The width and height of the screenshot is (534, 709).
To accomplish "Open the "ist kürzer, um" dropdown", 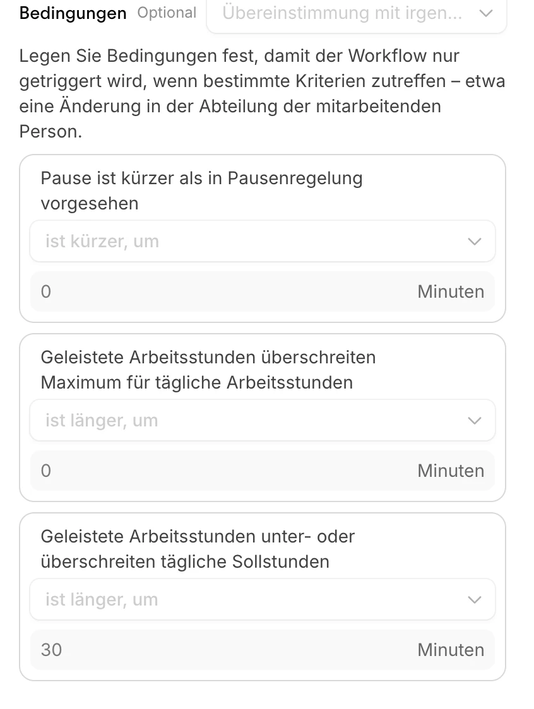I will point(252,241).
